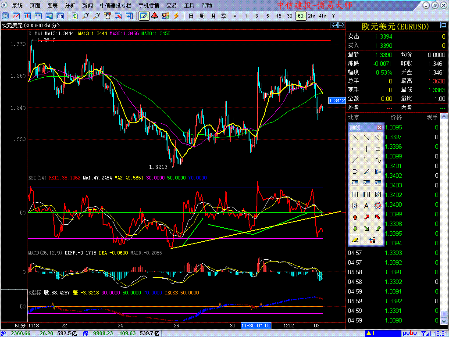Select the eraser tool in drawing palette
The width and height of the screenshot is (449, 337).
pyautogui.click(x=355, y=240)
